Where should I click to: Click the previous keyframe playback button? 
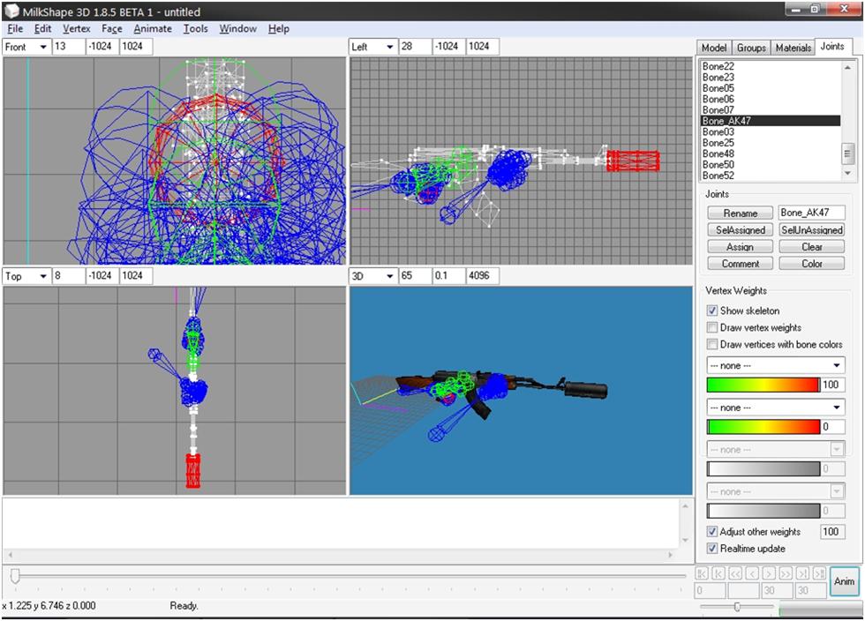click(x=718, y=573)
